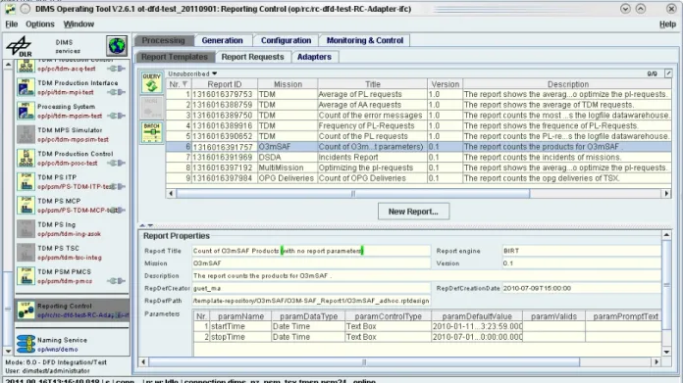This screenshot has height=383, width=683.
Task: Click plug connection icon for TDM Production Interface
Action: click(117, 92)
